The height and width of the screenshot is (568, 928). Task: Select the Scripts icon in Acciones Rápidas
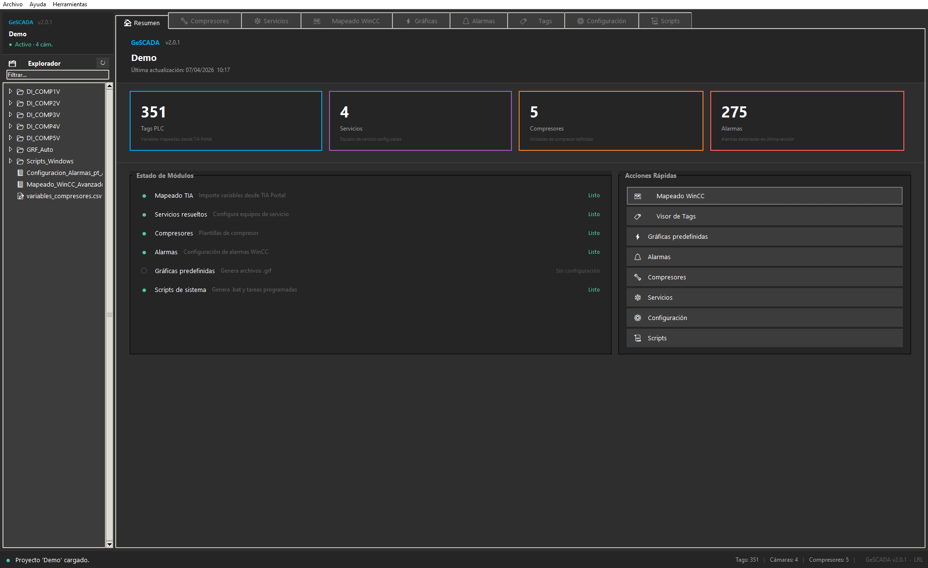pyautogui.click(x=638, y=338)
